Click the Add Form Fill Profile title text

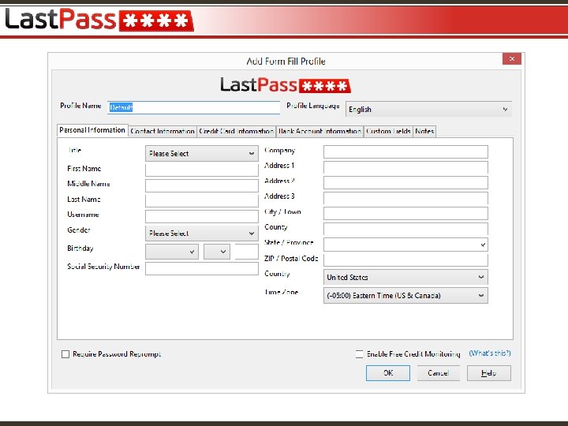[286, 62]
